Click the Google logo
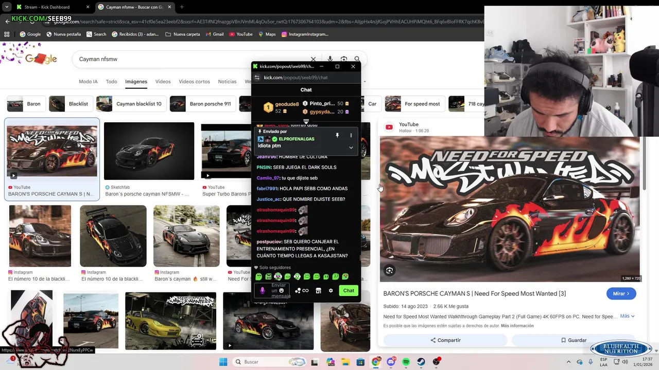 pyautogui.click(x=40, y=59)
